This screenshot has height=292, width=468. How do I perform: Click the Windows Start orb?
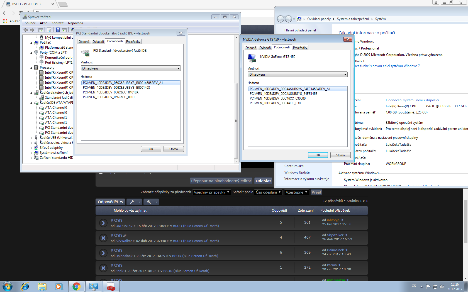8,286
